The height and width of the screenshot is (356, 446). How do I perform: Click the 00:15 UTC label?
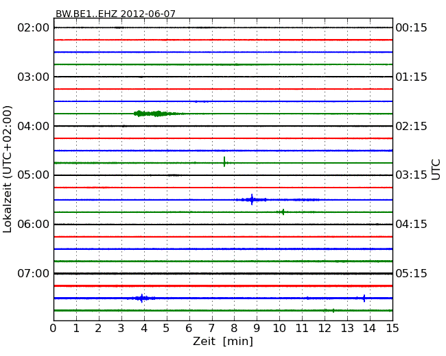tap(411, 28)
